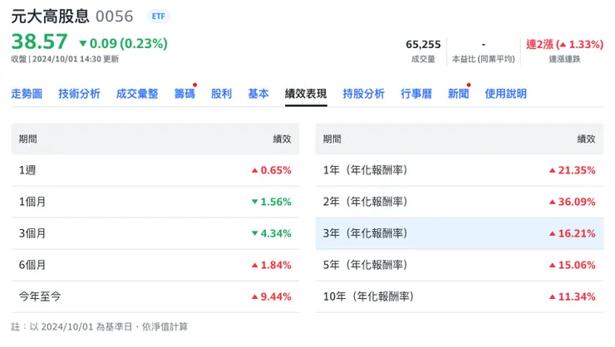The width and height of the screenshot is (615, 347).
Task: Click the 9.44% year-to-date value
Action: tap(272, 296)
